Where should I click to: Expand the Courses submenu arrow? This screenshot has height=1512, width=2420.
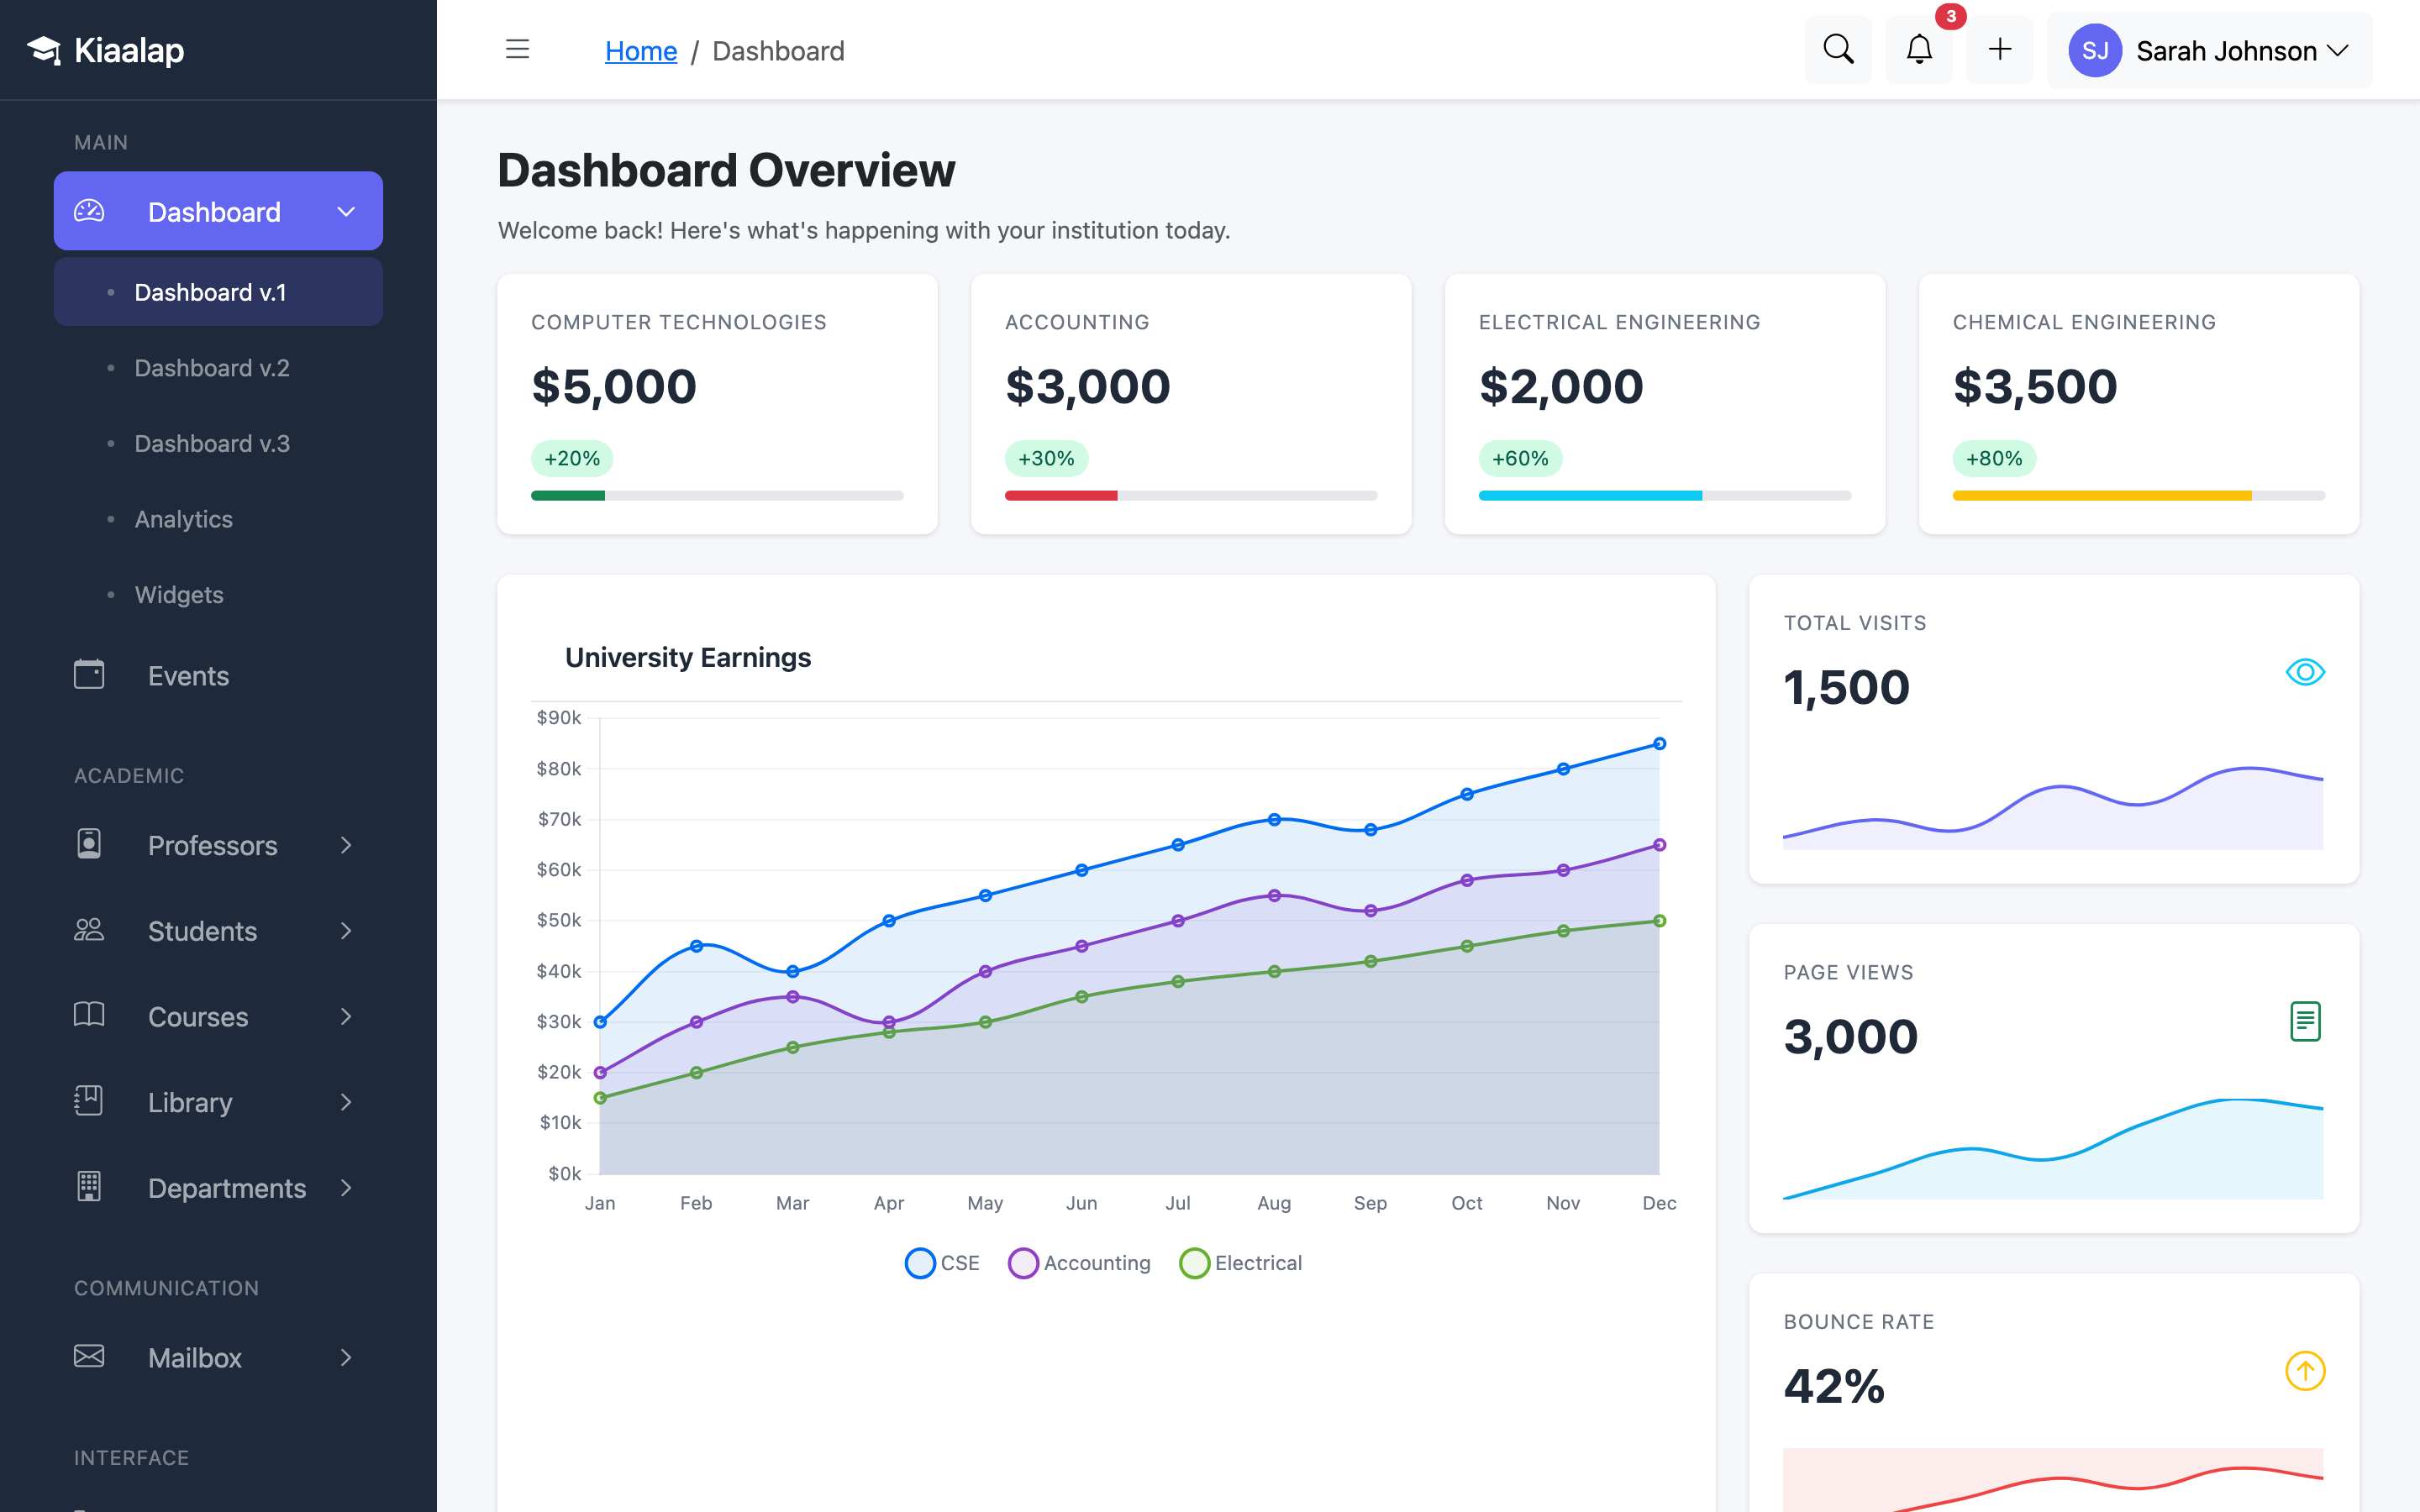click(x=346, y=1016)
